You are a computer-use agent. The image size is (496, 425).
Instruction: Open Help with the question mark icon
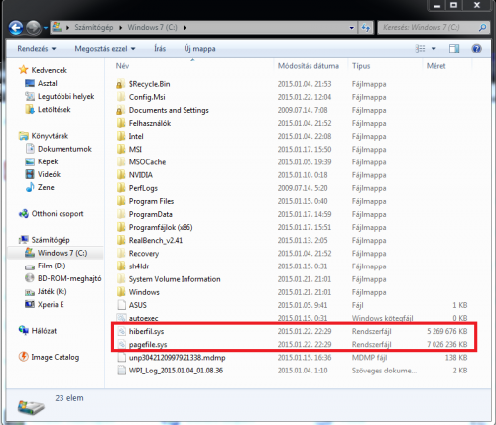(476, 49)
